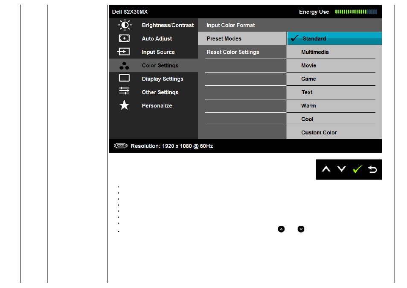Select the Text preset mode
Viewport: 407px width, 288px height.
[x=334, y=92]
